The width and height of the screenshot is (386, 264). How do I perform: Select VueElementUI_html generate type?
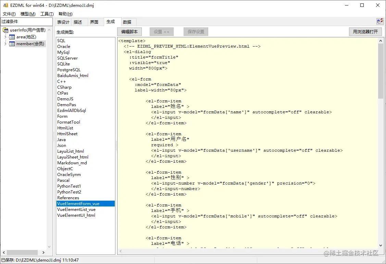tap(85, 215)
